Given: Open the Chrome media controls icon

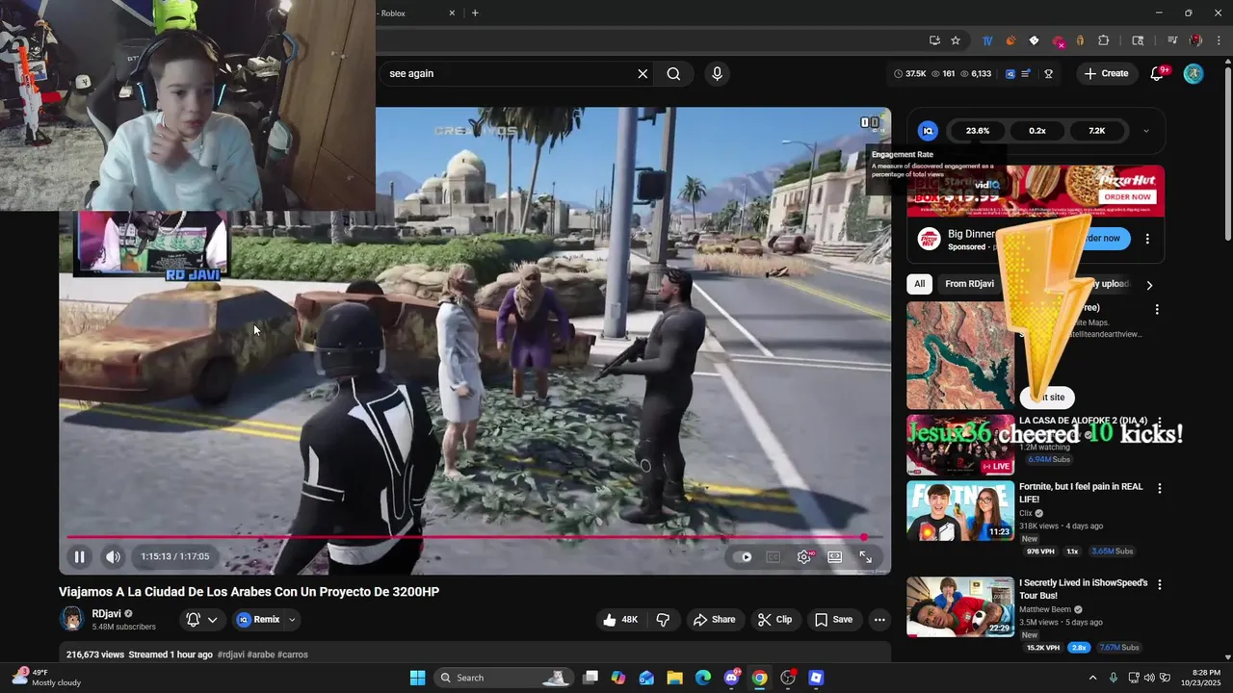Looking at the screenshot, I should (x=1172, y=40).
